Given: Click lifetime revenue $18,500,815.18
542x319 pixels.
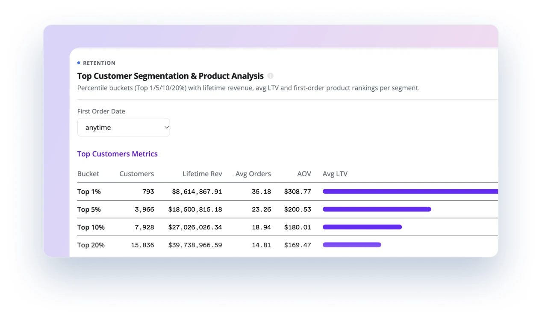Looking at the screenshot, I should [195, 209].
